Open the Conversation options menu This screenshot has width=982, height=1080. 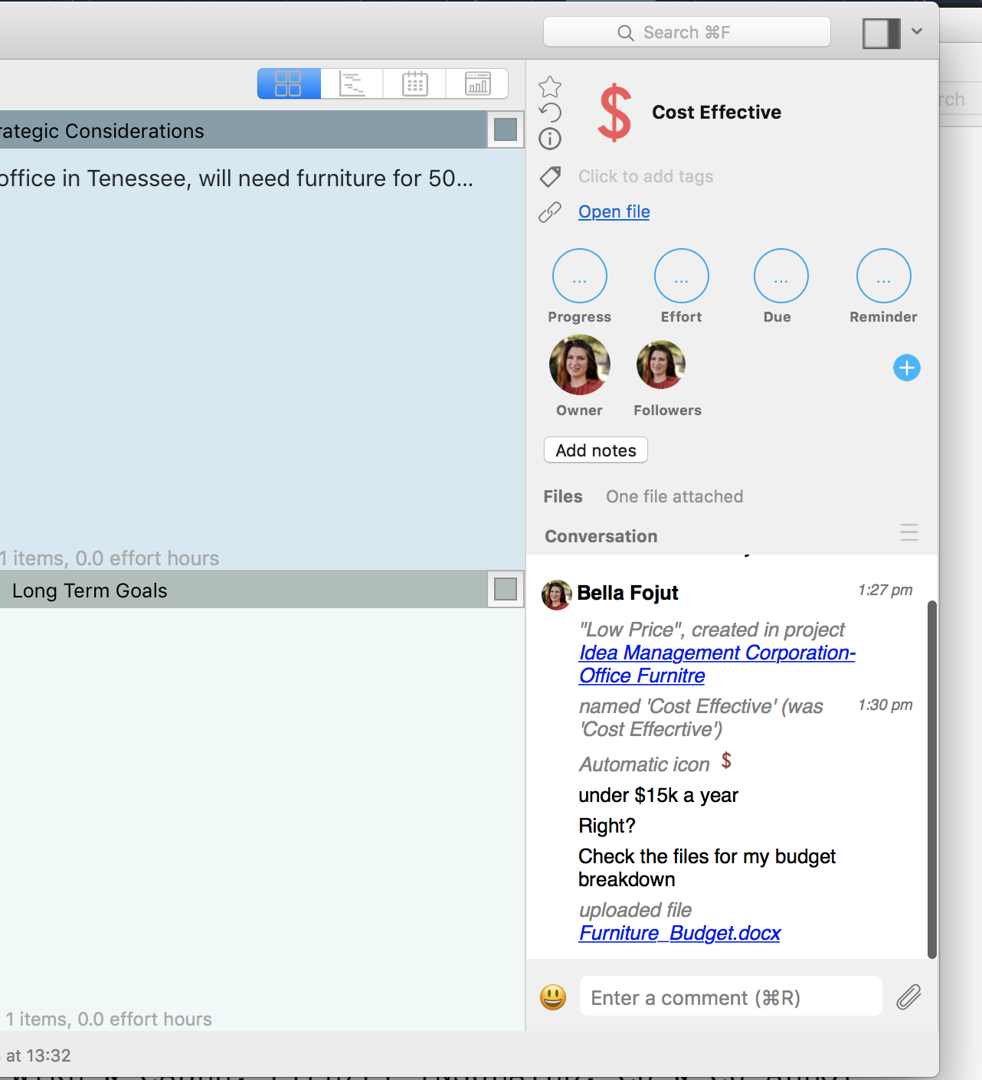[908, 533]
